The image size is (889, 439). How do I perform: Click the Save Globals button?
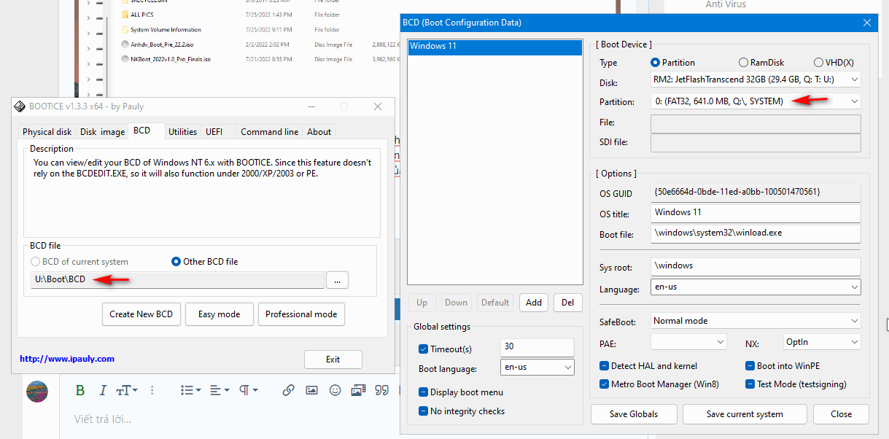click(634, 414)
